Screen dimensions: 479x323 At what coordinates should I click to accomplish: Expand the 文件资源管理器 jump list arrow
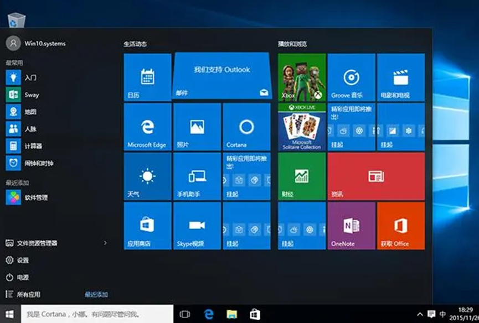point(105,243)
